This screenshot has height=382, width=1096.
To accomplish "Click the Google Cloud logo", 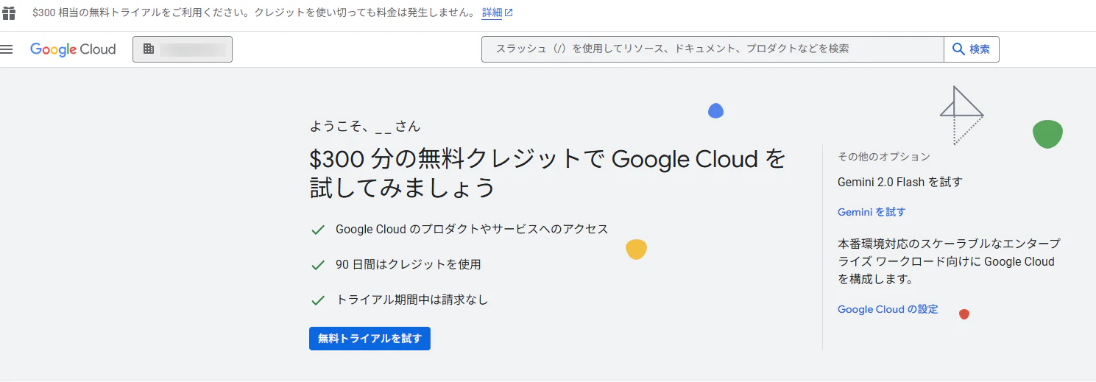I will pos(73,49).
